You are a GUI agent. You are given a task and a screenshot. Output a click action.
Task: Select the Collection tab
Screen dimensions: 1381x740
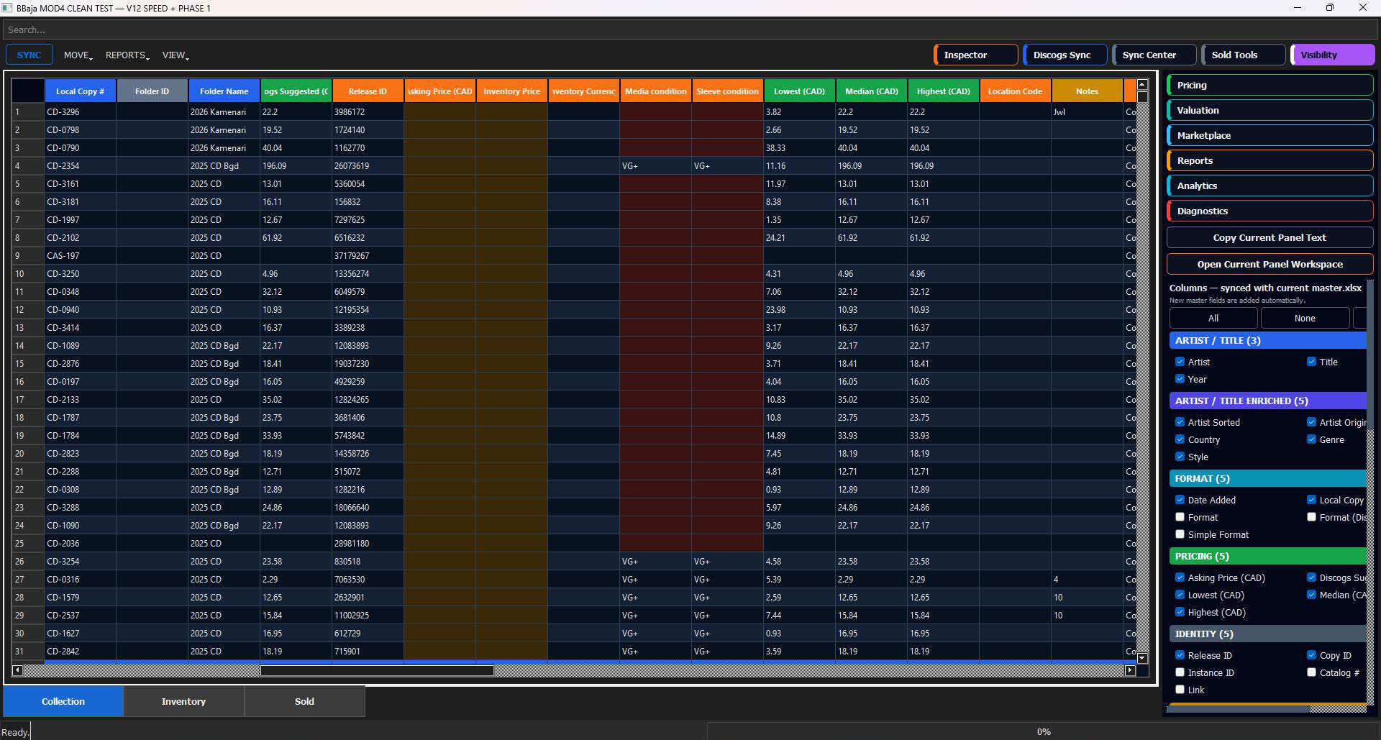pos(63,701)
